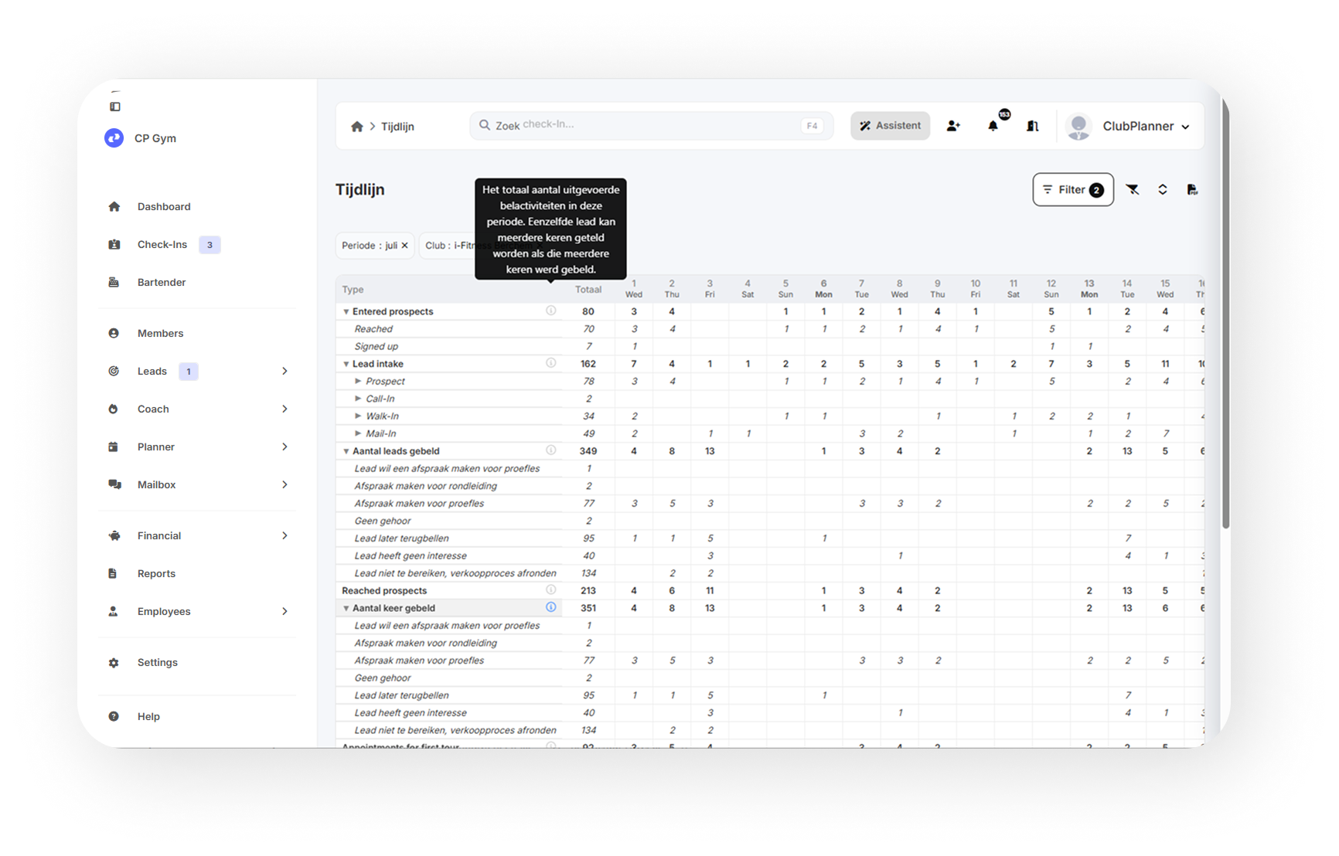Open the ClubPlanner user dropdown
Viewport: 1339px width, 856px height.
(1146, 126)
